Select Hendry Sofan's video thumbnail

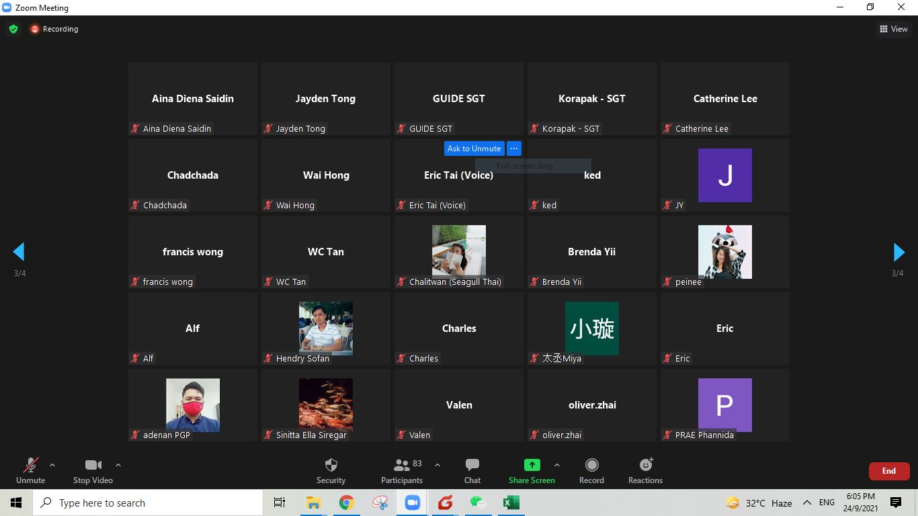(325, 328)
